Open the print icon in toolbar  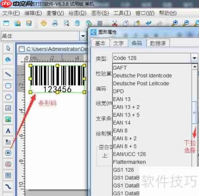click(55, 23)
